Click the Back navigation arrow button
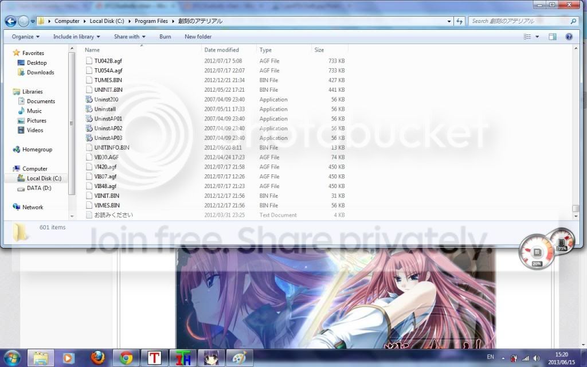The height and width of the screenshot is (367, 587). tap(10, 21)
